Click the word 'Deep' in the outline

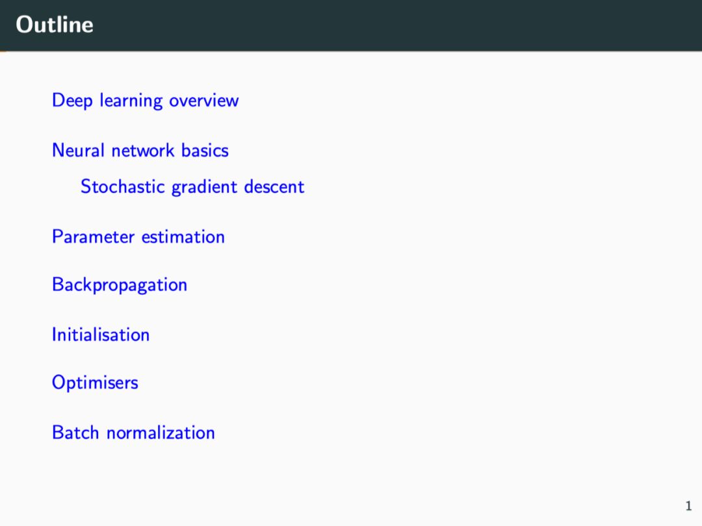(72, 101)
